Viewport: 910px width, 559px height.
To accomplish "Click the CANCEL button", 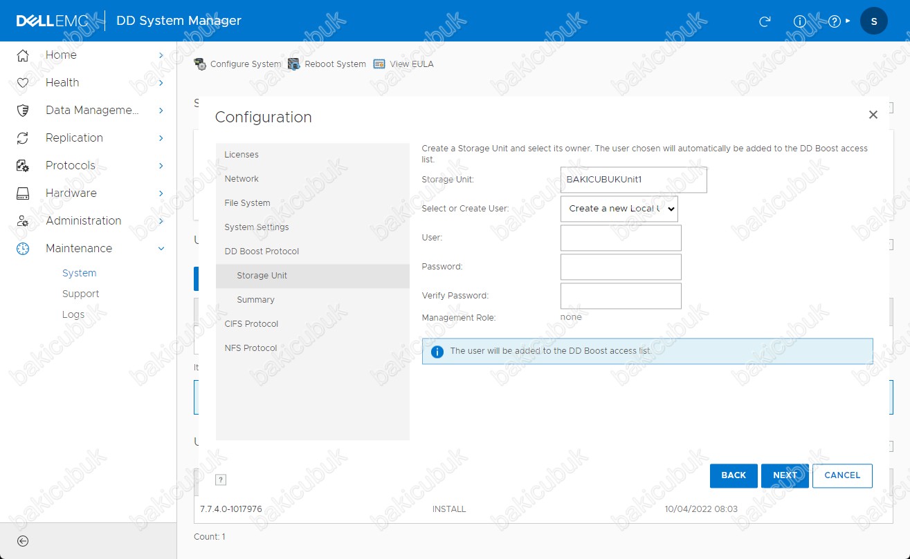I will (842, 475).
